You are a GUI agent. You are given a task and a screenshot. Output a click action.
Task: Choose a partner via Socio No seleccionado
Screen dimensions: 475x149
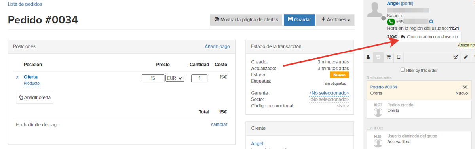[x=329, y=99]
